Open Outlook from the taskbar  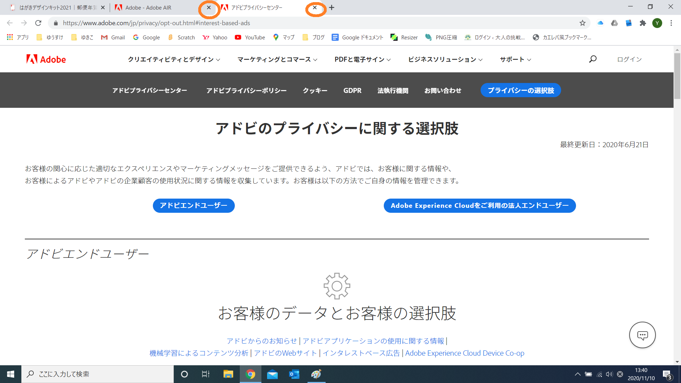point(294,374)
